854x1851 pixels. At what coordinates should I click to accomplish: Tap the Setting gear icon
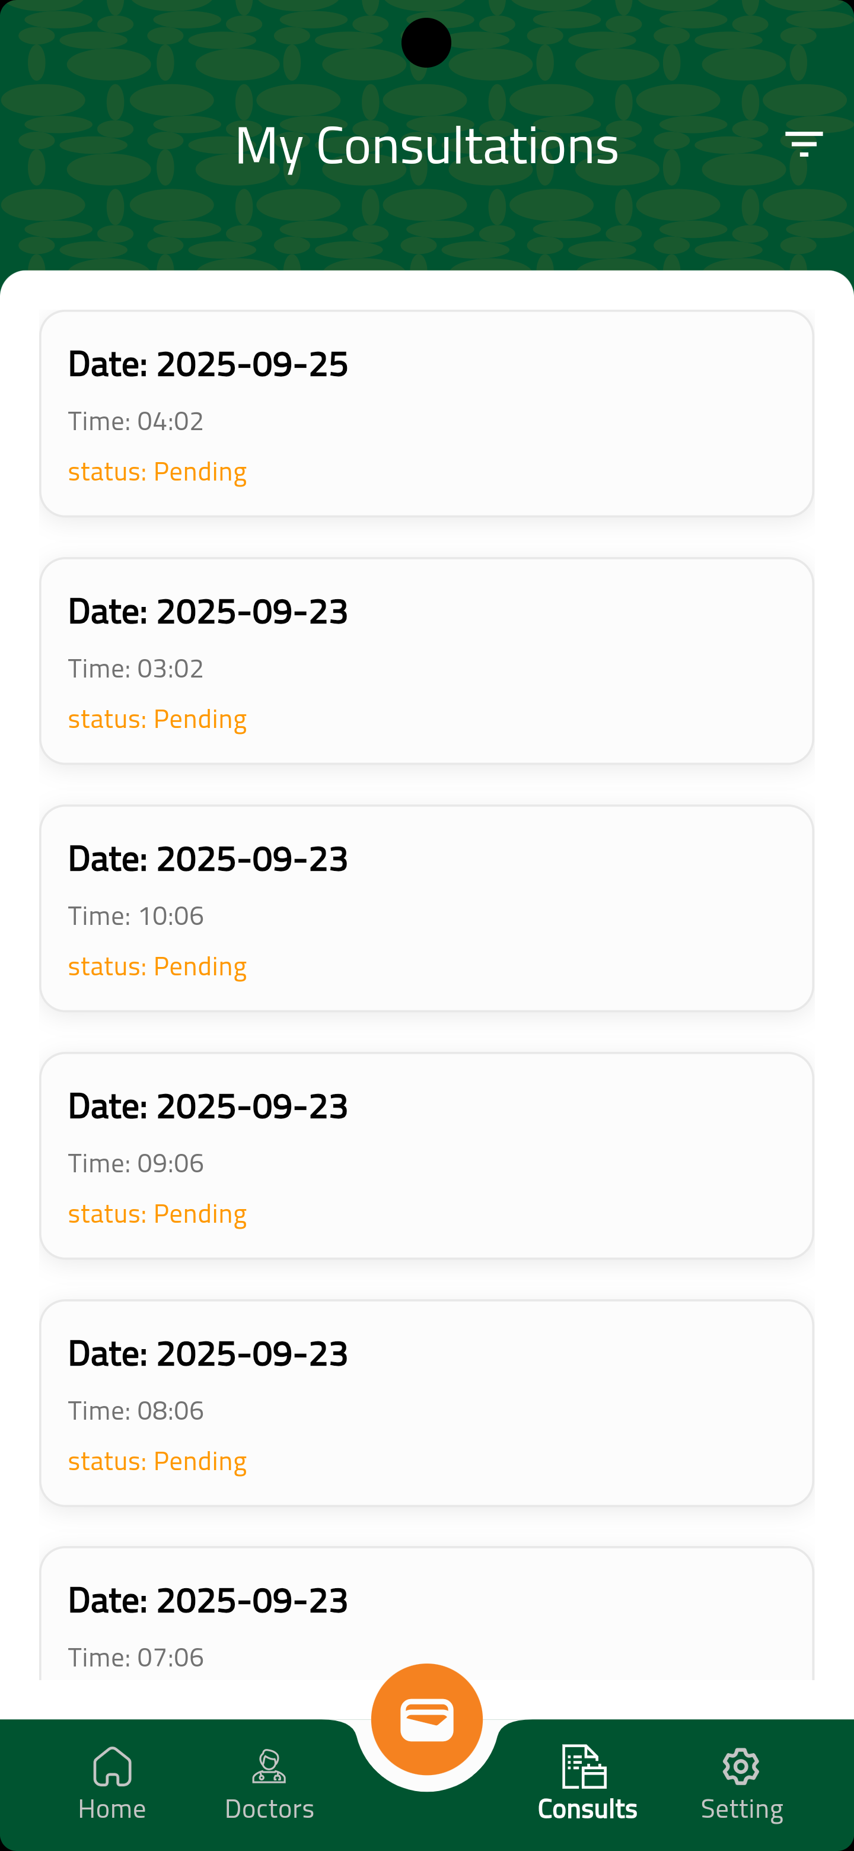point(741,1766)
